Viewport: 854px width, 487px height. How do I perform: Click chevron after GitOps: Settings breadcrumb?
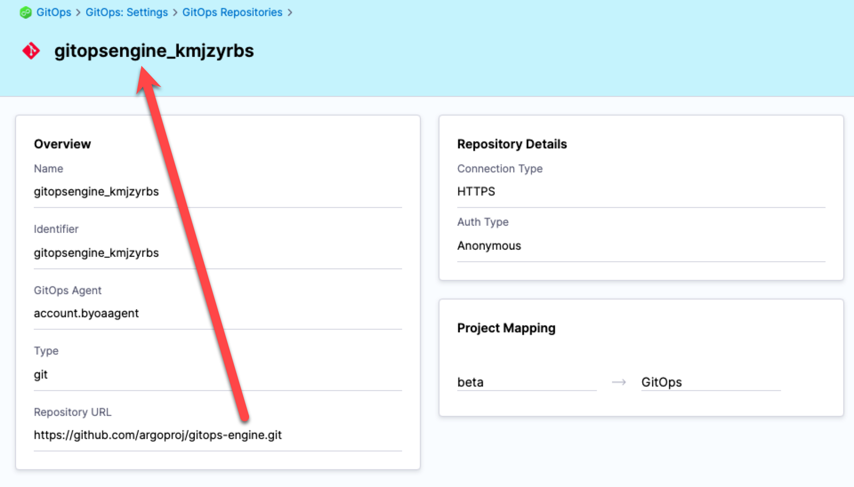pos(175,12)
